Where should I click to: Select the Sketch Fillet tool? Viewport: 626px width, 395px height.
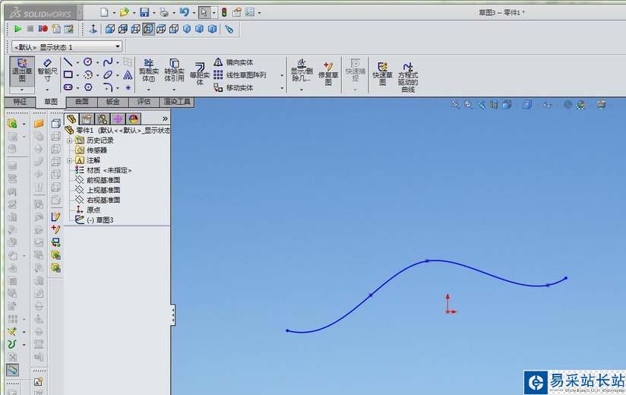coord(108,87)
